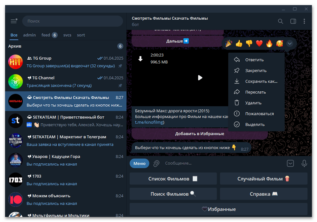Click the pin icon on TG Group row
317x222 pixels.
point(120,66)
